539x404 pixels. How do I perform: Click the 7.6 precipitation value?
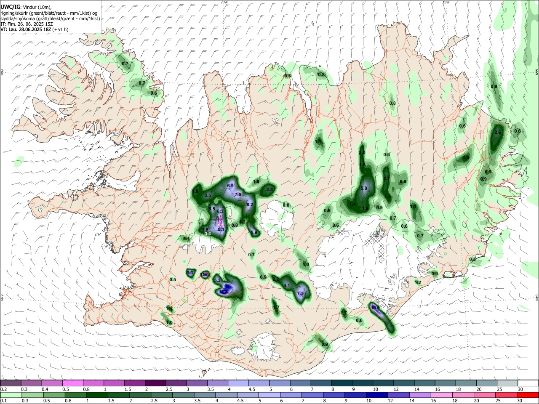coord(237,194)
